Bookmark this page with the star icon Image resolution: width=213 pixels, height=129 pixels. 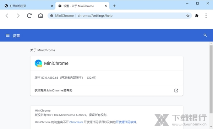click(x=188, y=16)
